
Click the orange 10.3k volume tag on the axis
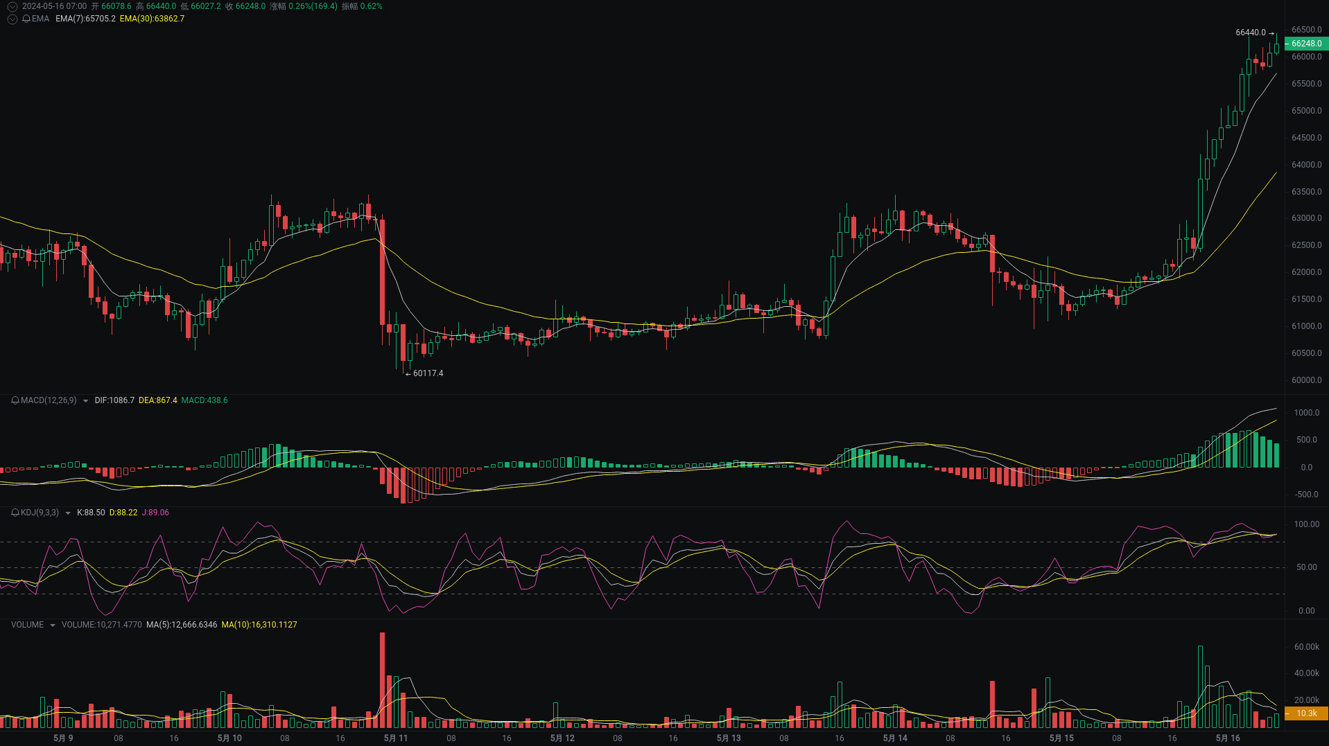[1307, 713]
